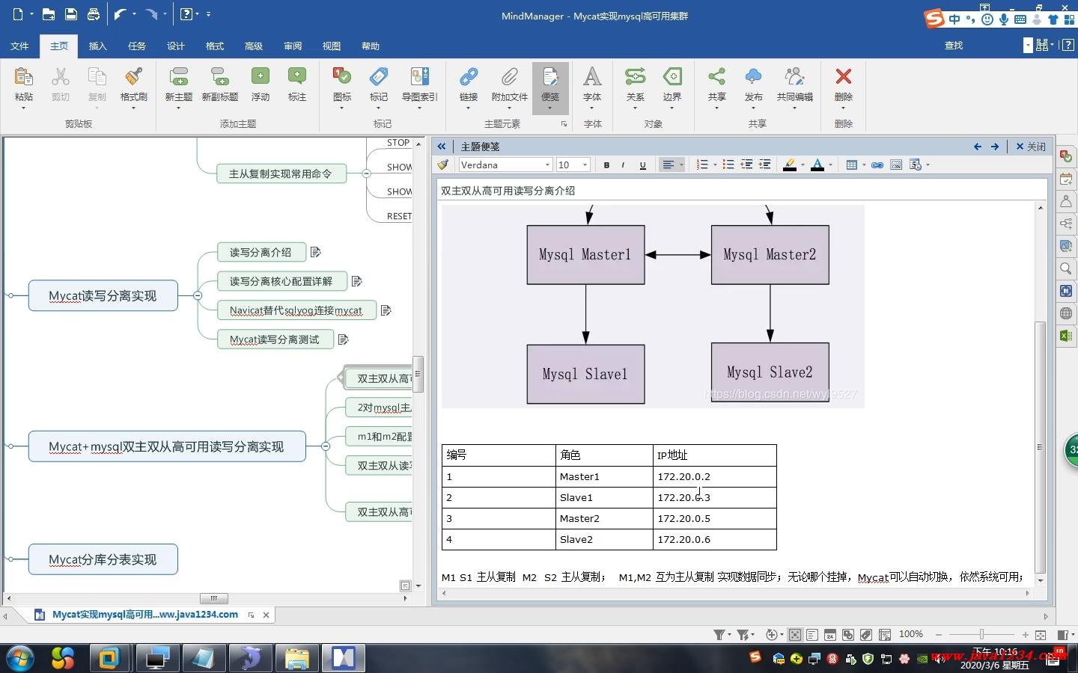This screenshot has width=1078, height=673.
Task: Increase indent in the notes toolbar
Action: [x=764, y=165]
